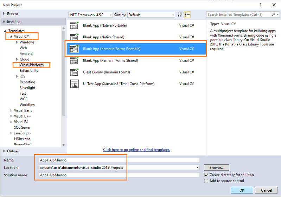Image resolution: width=281 pixels, height=197 pixels.
Task: Select WCF template category
Action: [24, 99]
